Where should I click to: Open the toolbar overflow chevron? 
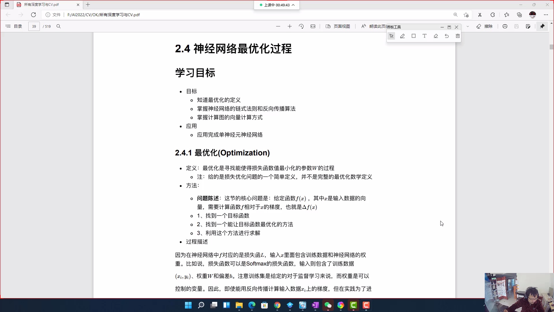(468, 26)
